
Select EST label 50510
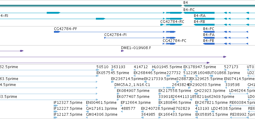(102, 67)
